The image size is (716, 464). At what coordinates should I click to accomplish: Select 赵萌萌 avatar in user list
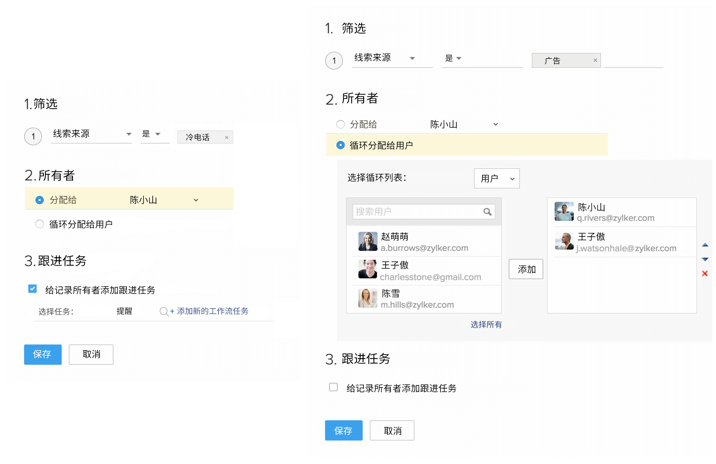(368, 241)
